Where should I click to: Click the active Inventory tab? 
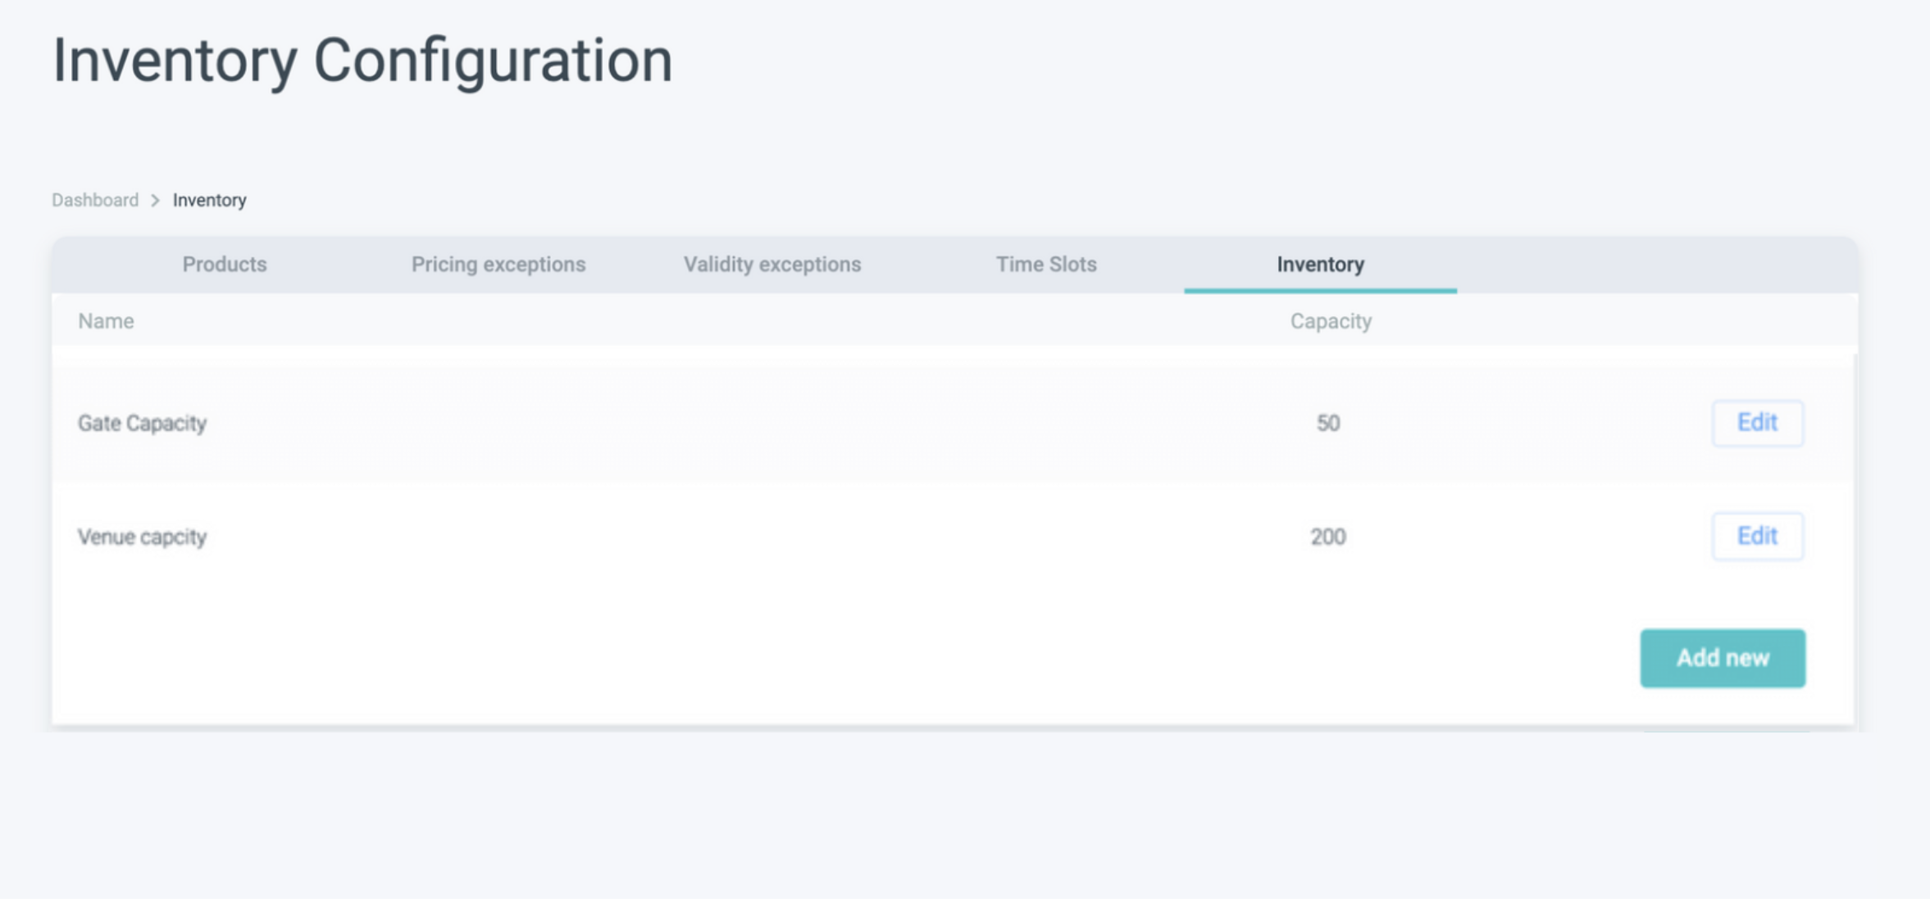pyautogui.click(x=1320, y=265)
